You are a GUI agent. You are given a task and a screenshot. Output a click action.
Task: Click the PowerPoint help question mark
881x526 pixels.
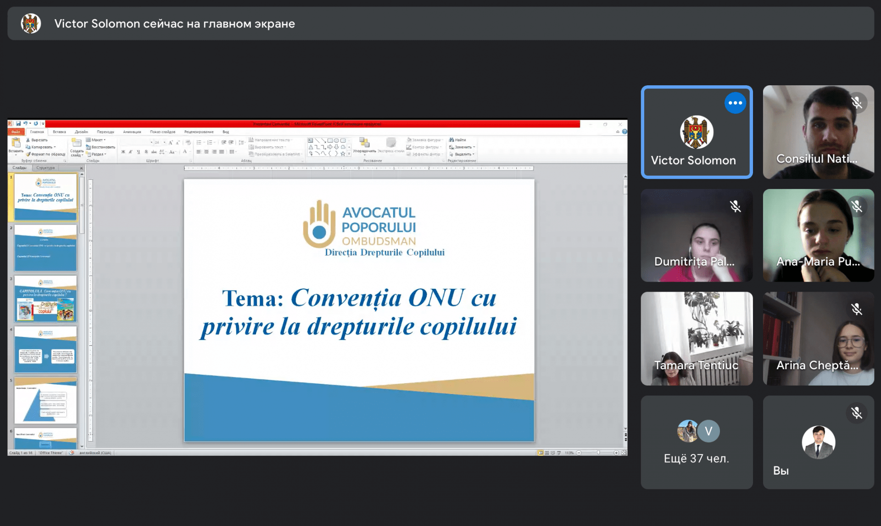point(625,132)
